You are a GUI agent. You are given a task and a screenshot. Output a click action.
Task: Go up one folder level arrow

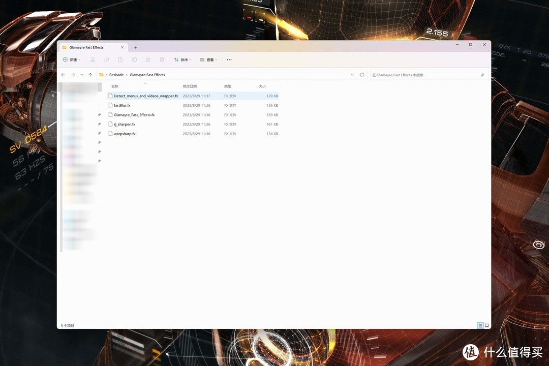(90, 75)
